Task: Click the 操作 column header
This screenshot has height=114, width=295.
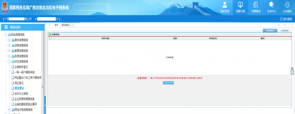Action: pyautogui.click(x=263, y=38)
